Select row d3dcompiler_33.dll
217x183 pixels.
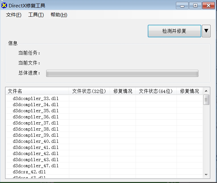[x=104, y=98]
